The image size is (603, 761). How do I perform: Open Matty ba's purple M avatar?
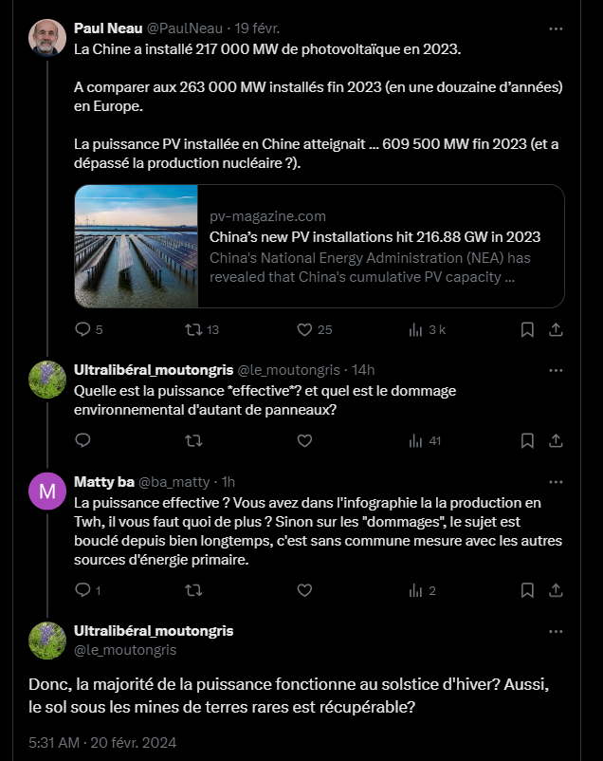pos(47,492)
